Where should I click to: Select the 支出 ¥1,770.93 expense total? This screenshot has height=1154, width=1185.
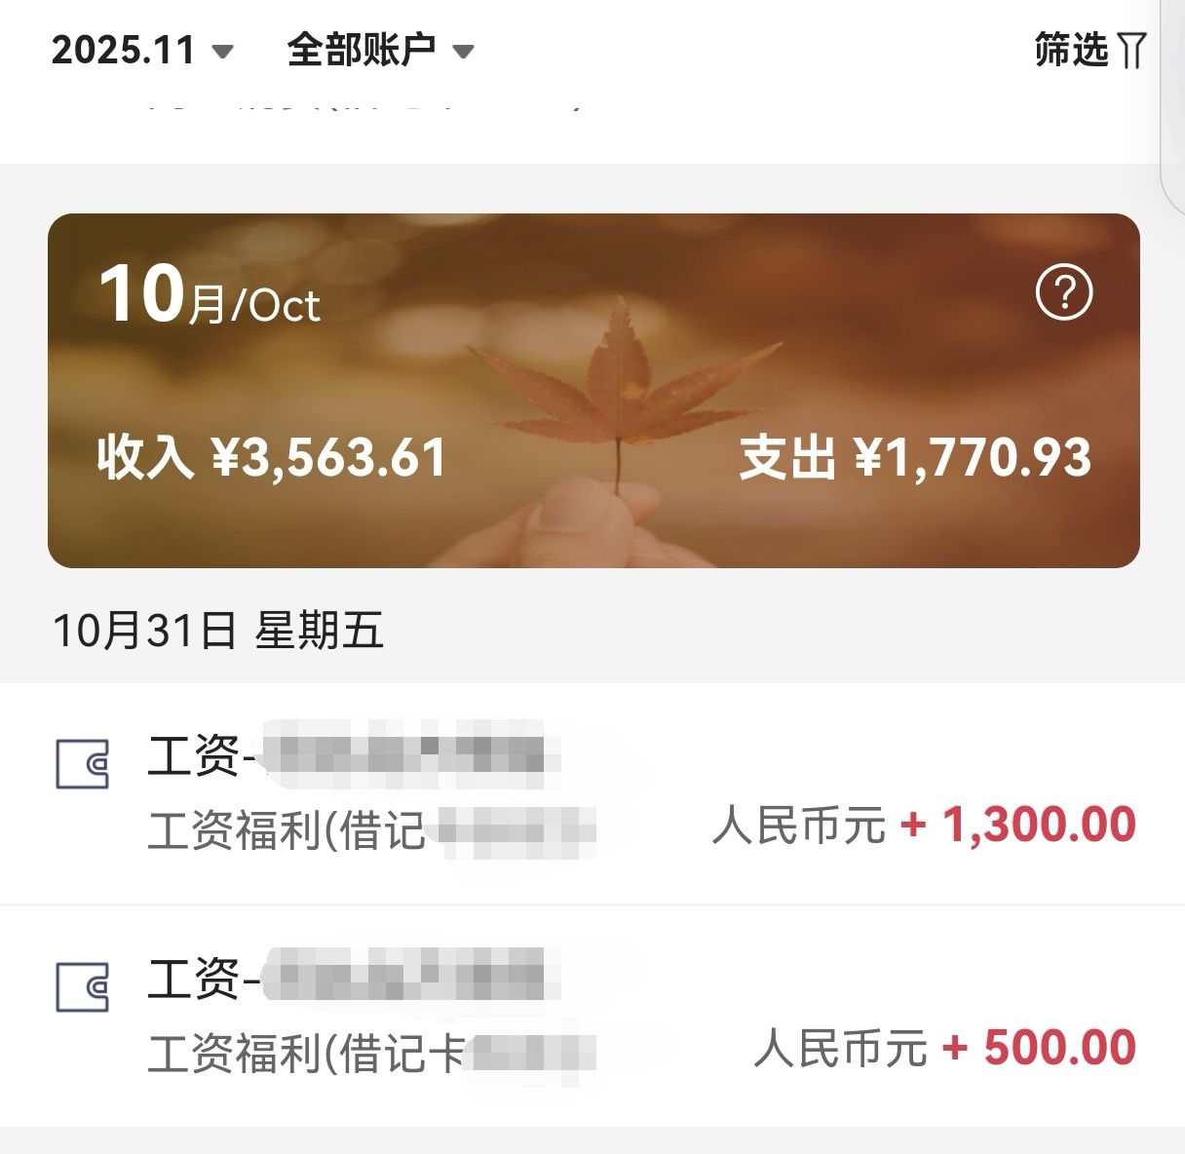click(x=914, y=457)
